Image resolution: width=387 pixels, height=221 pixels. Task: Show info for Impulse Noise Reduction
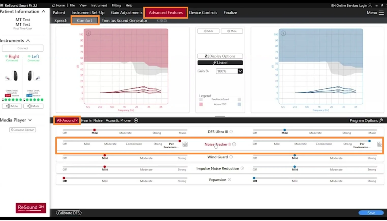click(x=242, y=168)
